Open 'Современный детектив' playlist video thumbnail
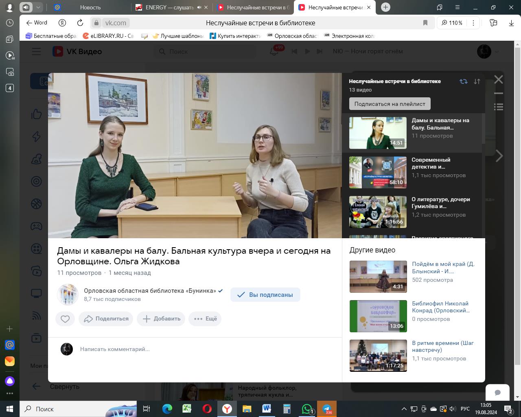521x417 pixels. click(x=378, y=172)
